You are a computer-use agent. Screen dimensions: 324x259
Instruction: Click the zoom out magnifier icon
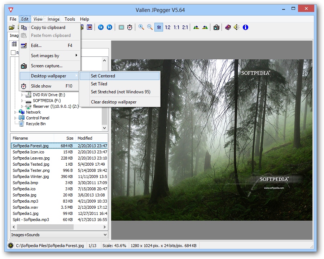pyautogui.click(x=150, y=27)
